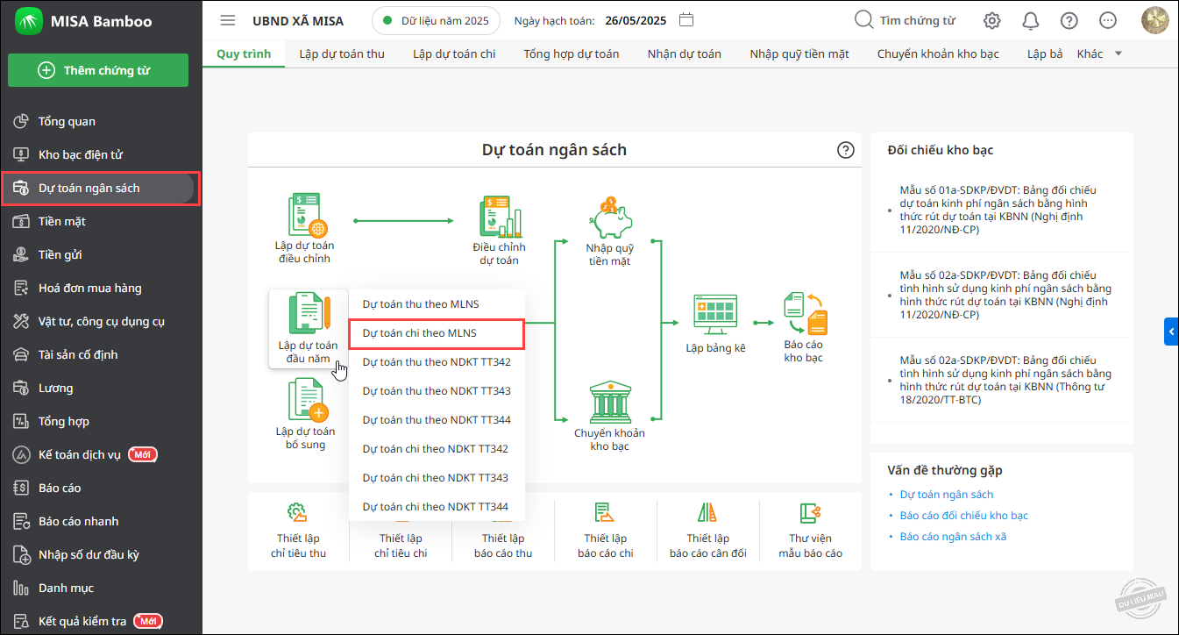Switch to Lập dự toán chi tab
1179x635 pixels.
(x=454, y=54)
